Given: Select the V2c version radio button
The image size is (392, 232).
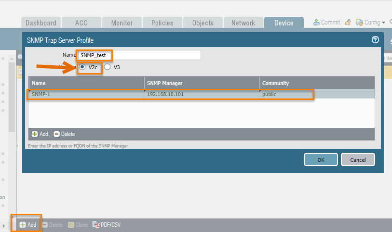Looking at the screenshot, I should point(82,67).
